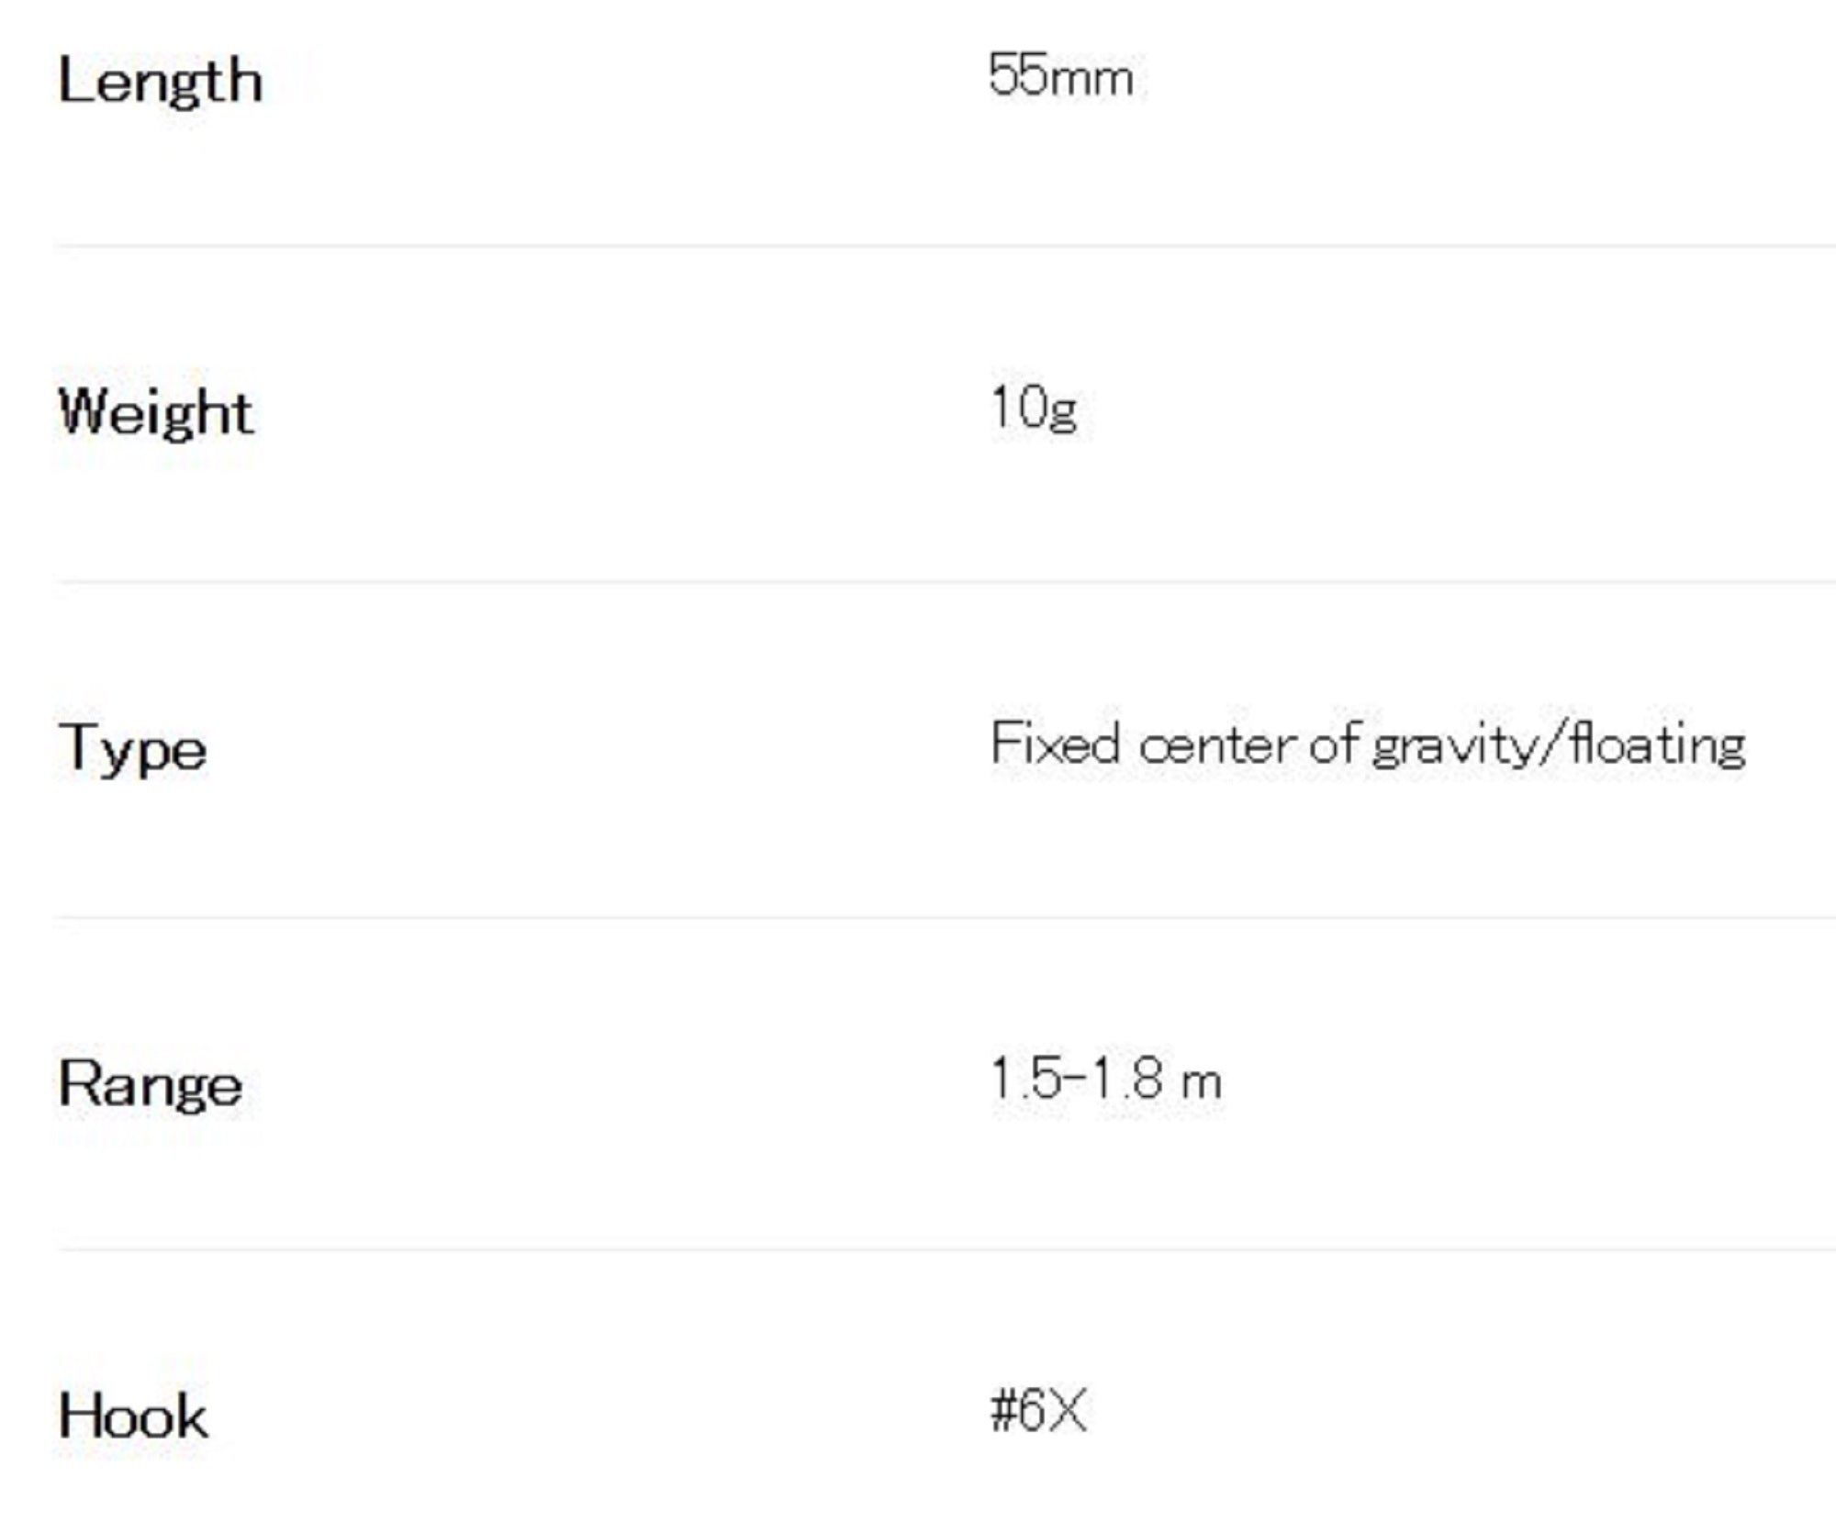The height and width of the screenshot is (1522, 1836).
Task: Click the Type label
Action: (x=132, y=748)
